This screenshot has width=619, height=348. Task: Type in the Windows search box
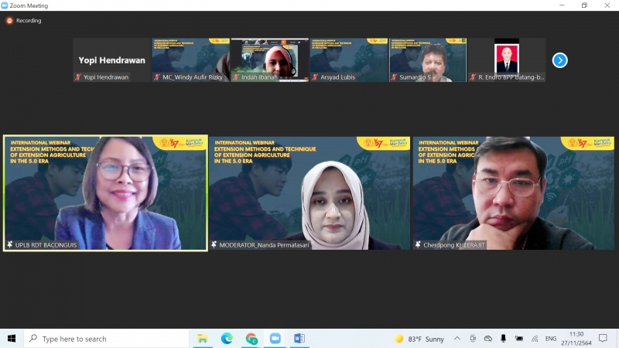[108, 339]
